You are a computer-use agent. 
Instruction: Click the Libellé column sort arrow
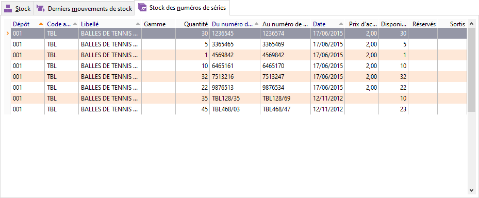138,24
